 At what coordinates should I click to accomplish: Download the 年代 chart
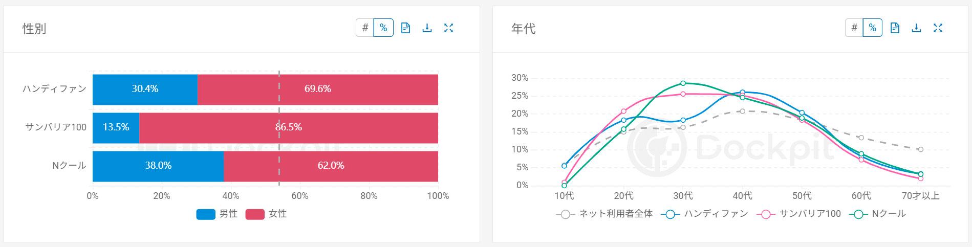pos(916,28)
